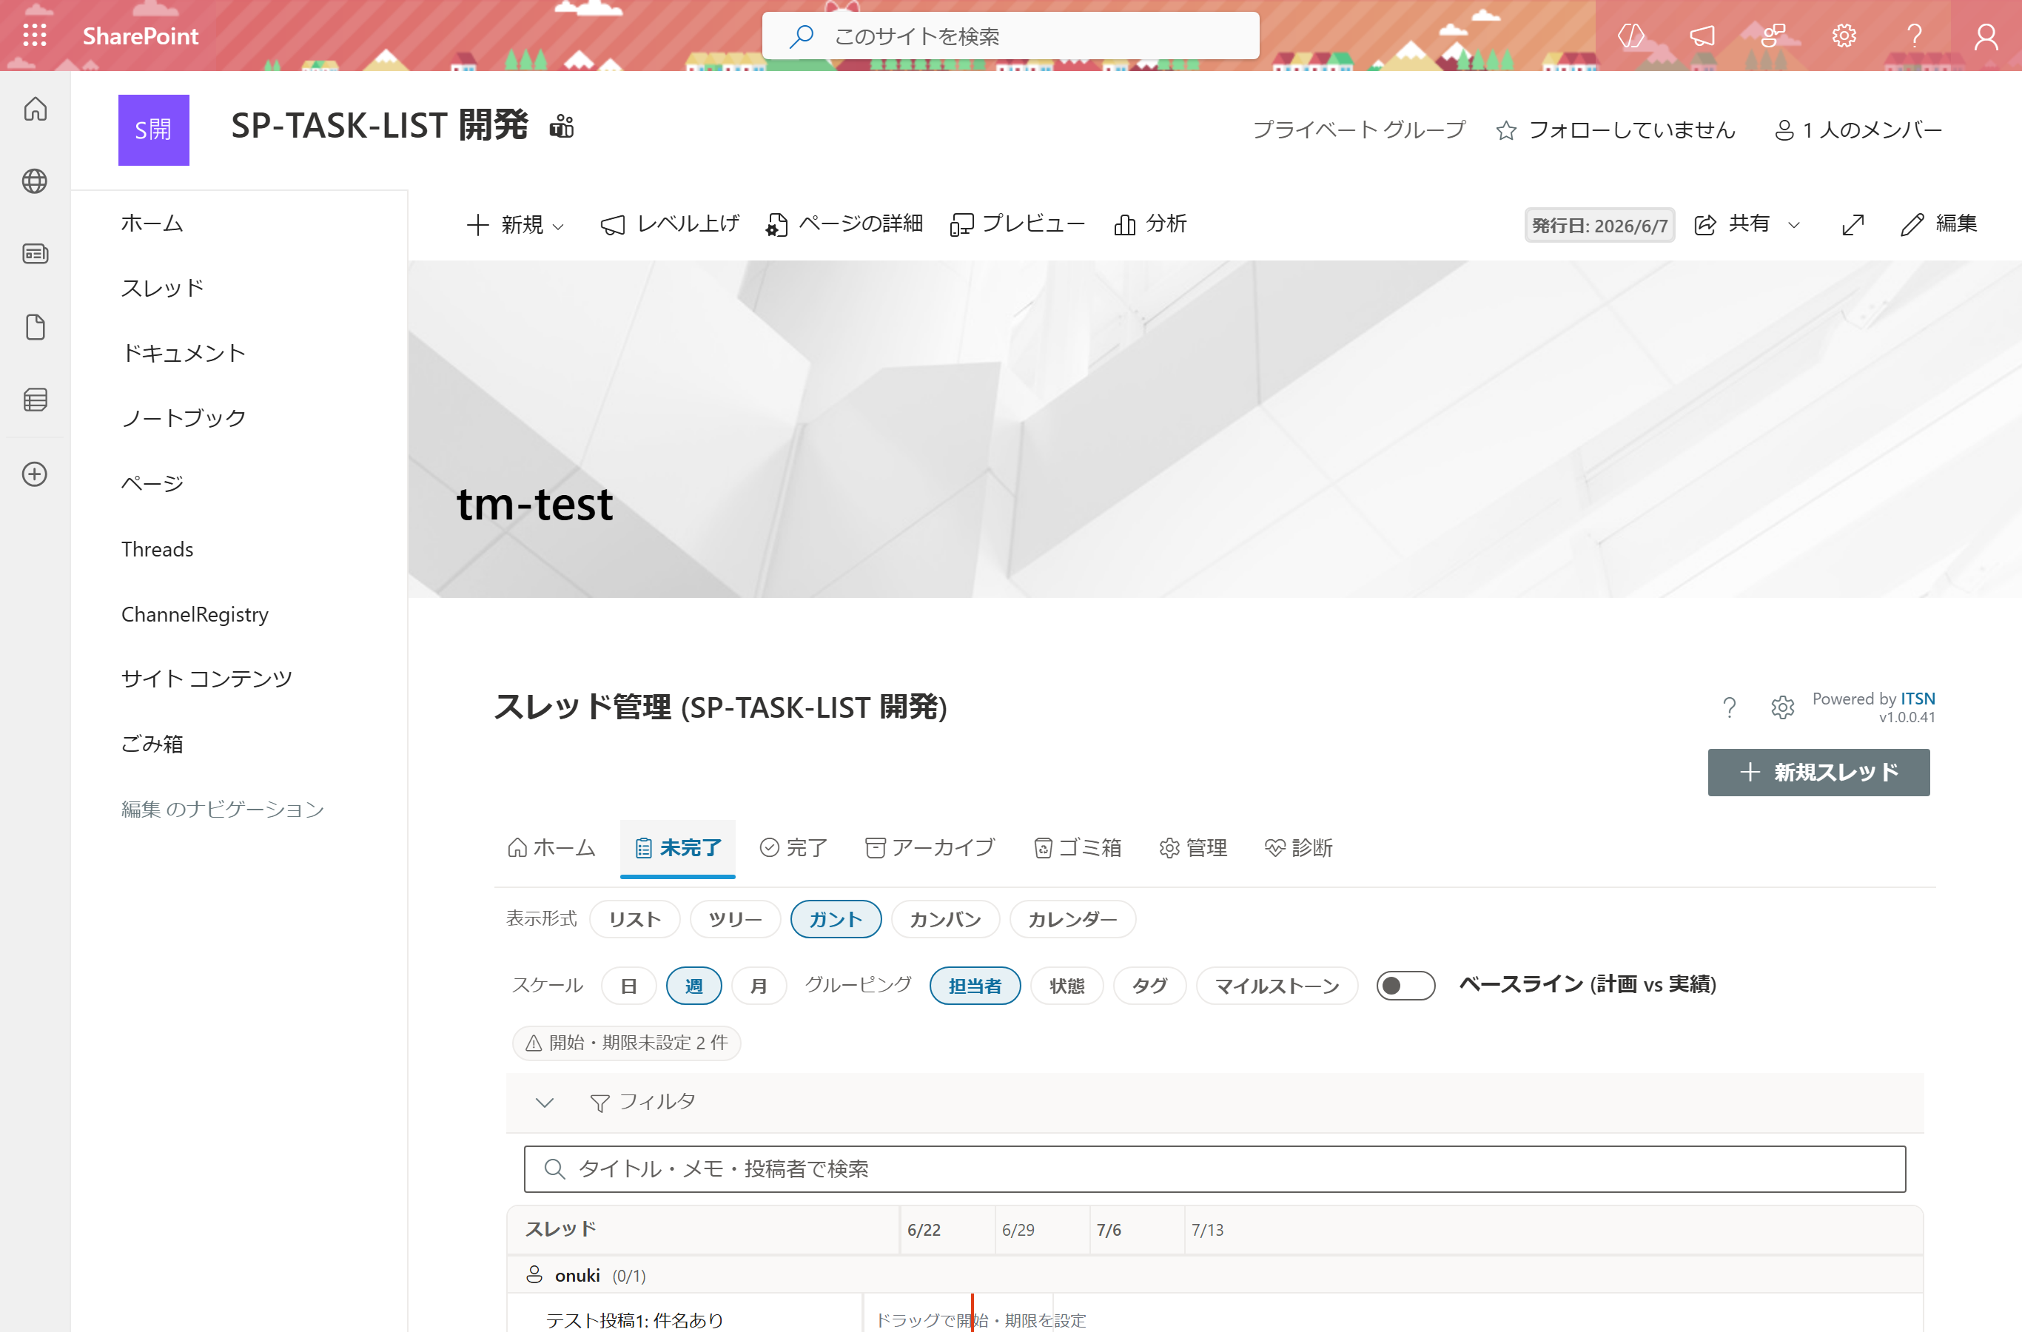Open the help question mark in header

[1914, 36]
